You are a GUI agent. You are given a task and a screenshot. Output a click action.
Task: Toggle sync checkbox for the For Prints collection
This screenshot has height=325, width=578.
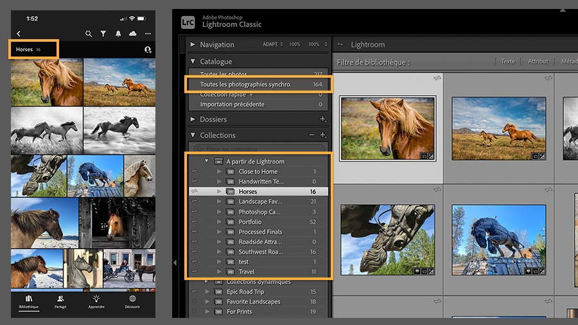[x=194, y=312]
